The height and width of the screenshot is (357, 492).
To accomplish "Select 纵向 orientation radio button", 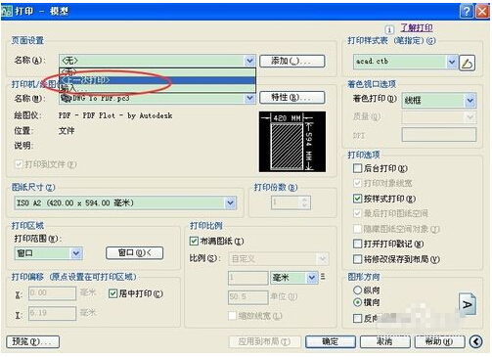I will (358, 290).
